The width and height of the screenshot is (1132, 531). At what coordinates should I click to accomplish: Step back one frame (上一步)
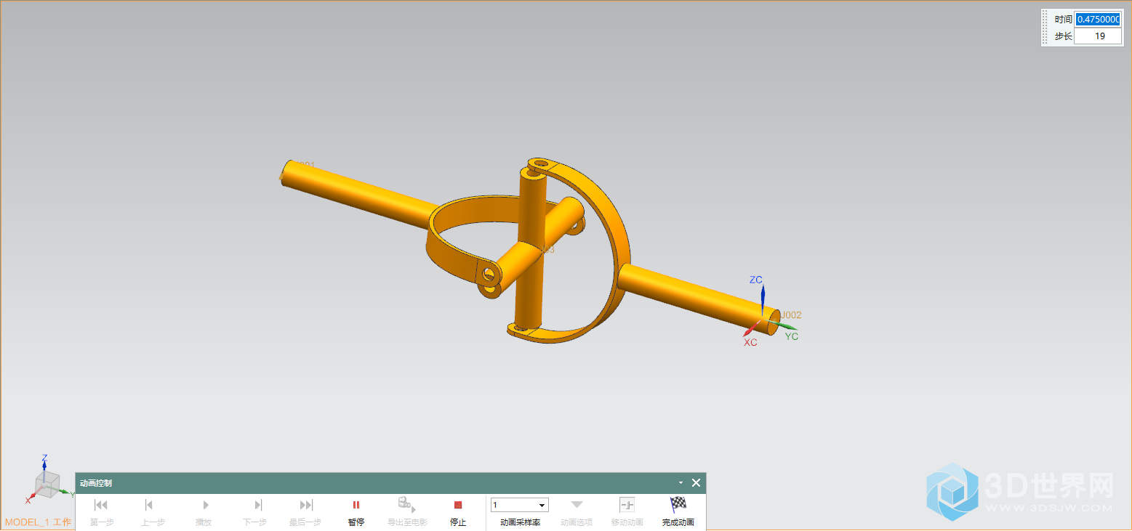point(153,511)
